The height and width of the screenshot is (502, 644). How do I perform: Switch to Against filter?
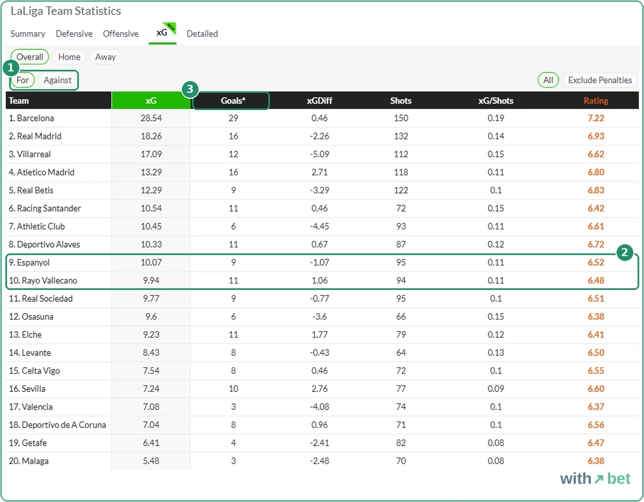pyautogui.click(x=57, y=80)
